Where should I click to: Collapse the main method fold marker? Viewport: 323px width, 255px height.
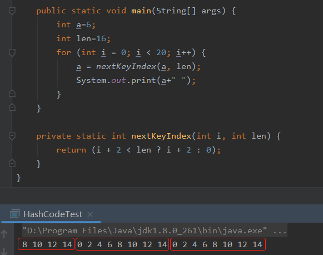pyautogui.click(x=12, y=11)
